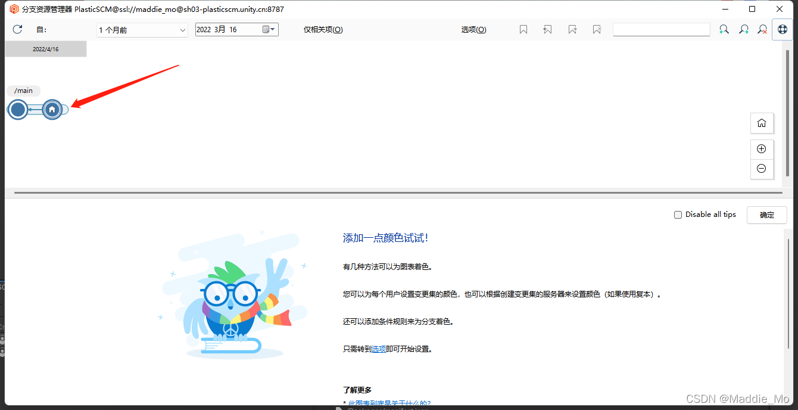Open the help lifebuoy icon
This screenshot has height=410, width=798.
click(x=783, y=29)
